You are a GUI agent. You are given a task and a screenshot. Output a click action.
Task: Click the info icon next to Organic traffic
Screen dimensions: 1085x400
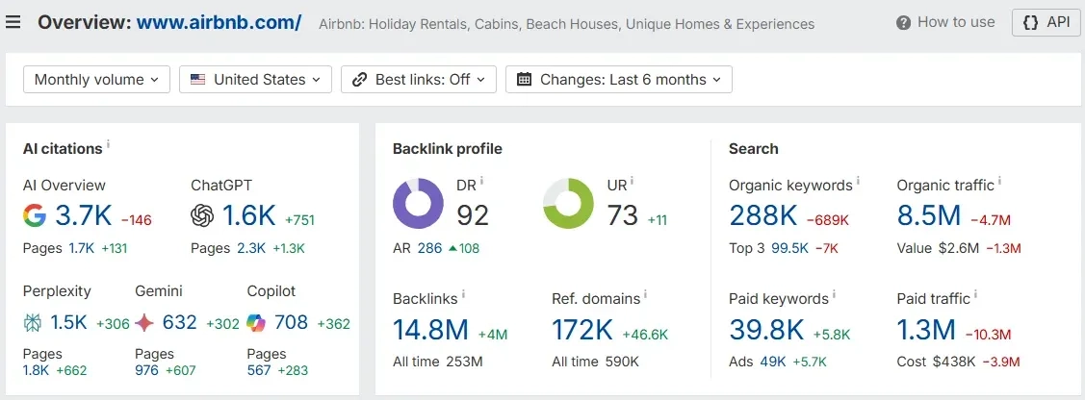point(999,181)
